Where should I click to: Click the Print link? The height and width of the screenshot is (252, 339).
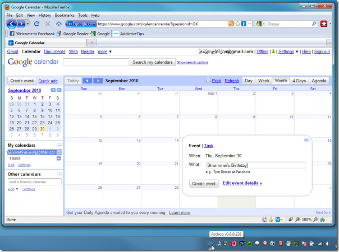coord(216,81)
